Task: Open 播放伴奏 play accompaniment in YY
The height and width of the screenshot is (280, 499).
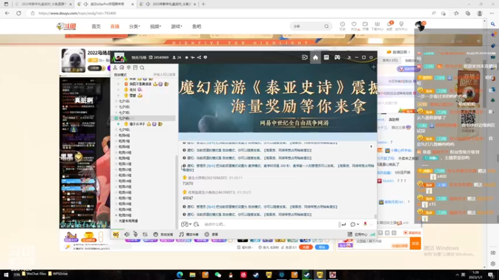Action: pyautogui.click(x=189, y=235)
